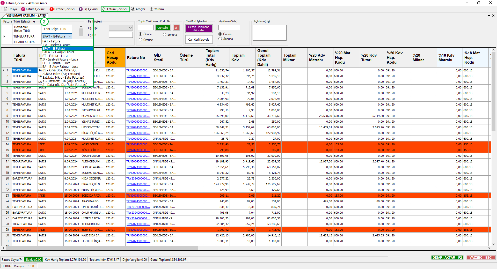Select Sonuna radio under Toplu Cari Hesap

(x=165, y=35)
